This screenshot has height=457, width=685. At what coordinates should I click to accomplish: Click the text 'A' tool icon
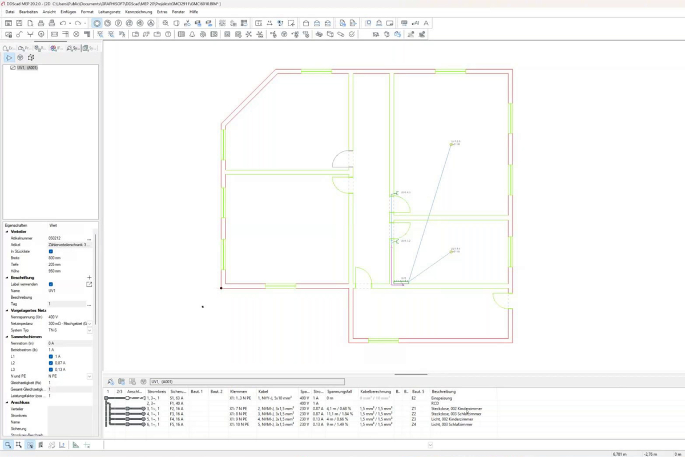pos(426,23)
